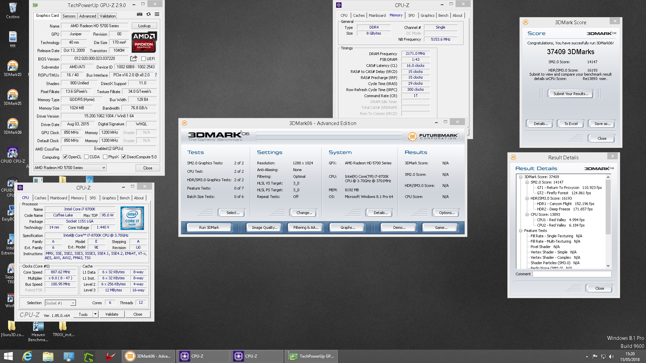Toggle the PhysX checkbox
Image resolution: width=646 pixels, height=363 pixels.
[105, 157]
